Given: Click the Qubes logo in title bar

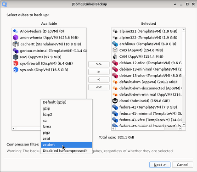Looking at the screenshot, I should [4, 4].
